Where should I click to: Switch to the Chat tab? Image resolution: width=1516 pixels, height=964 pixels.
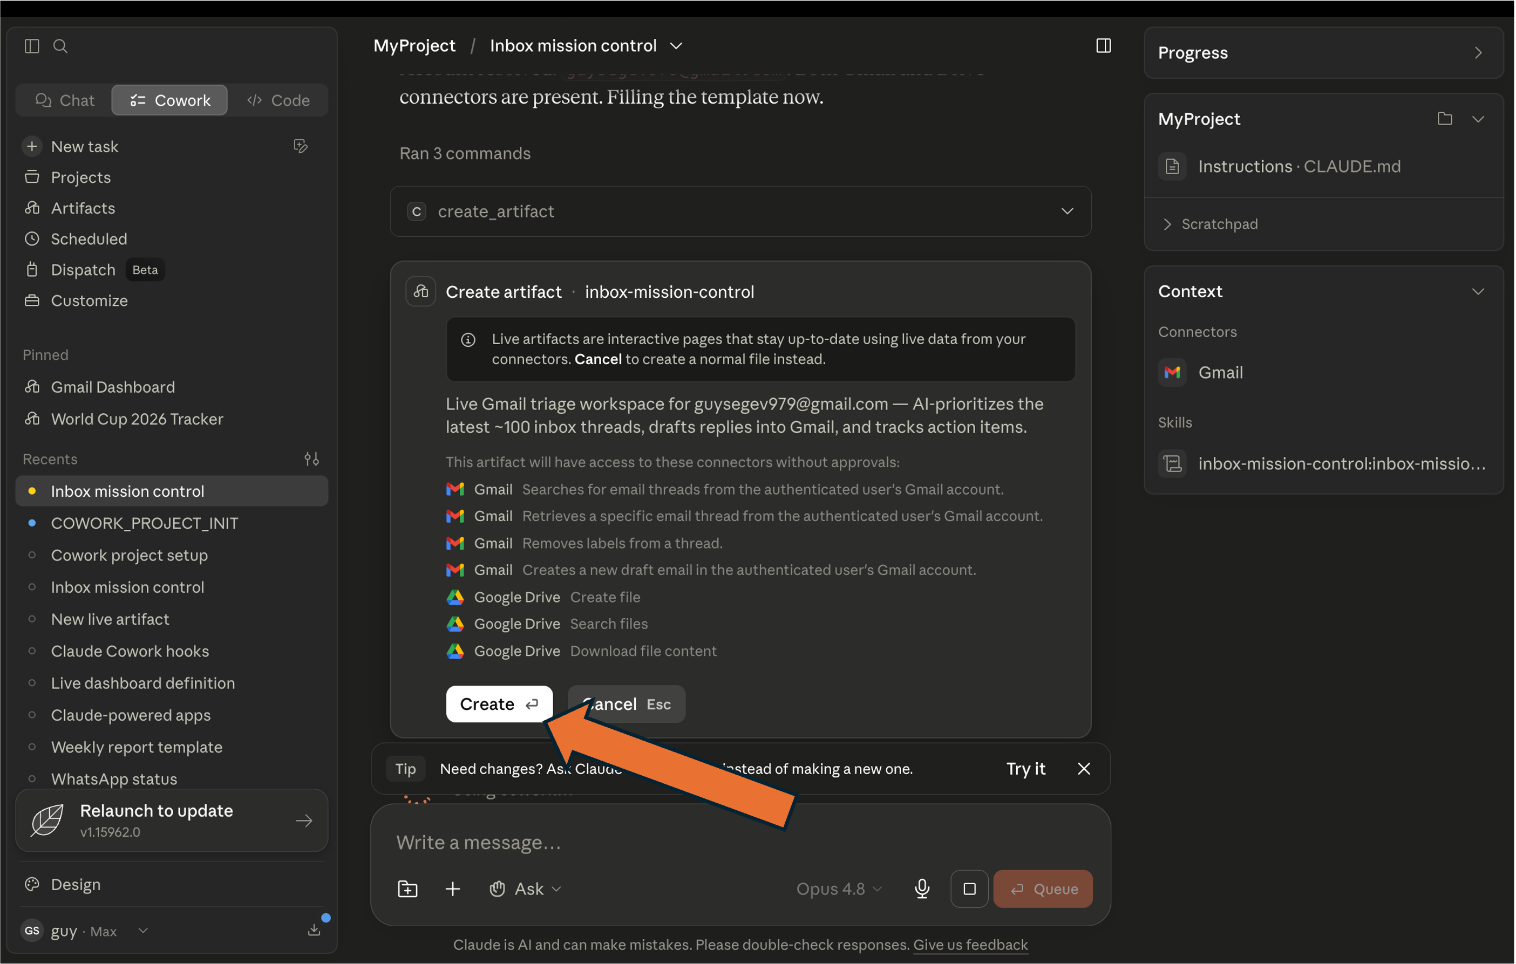(65, 100)
